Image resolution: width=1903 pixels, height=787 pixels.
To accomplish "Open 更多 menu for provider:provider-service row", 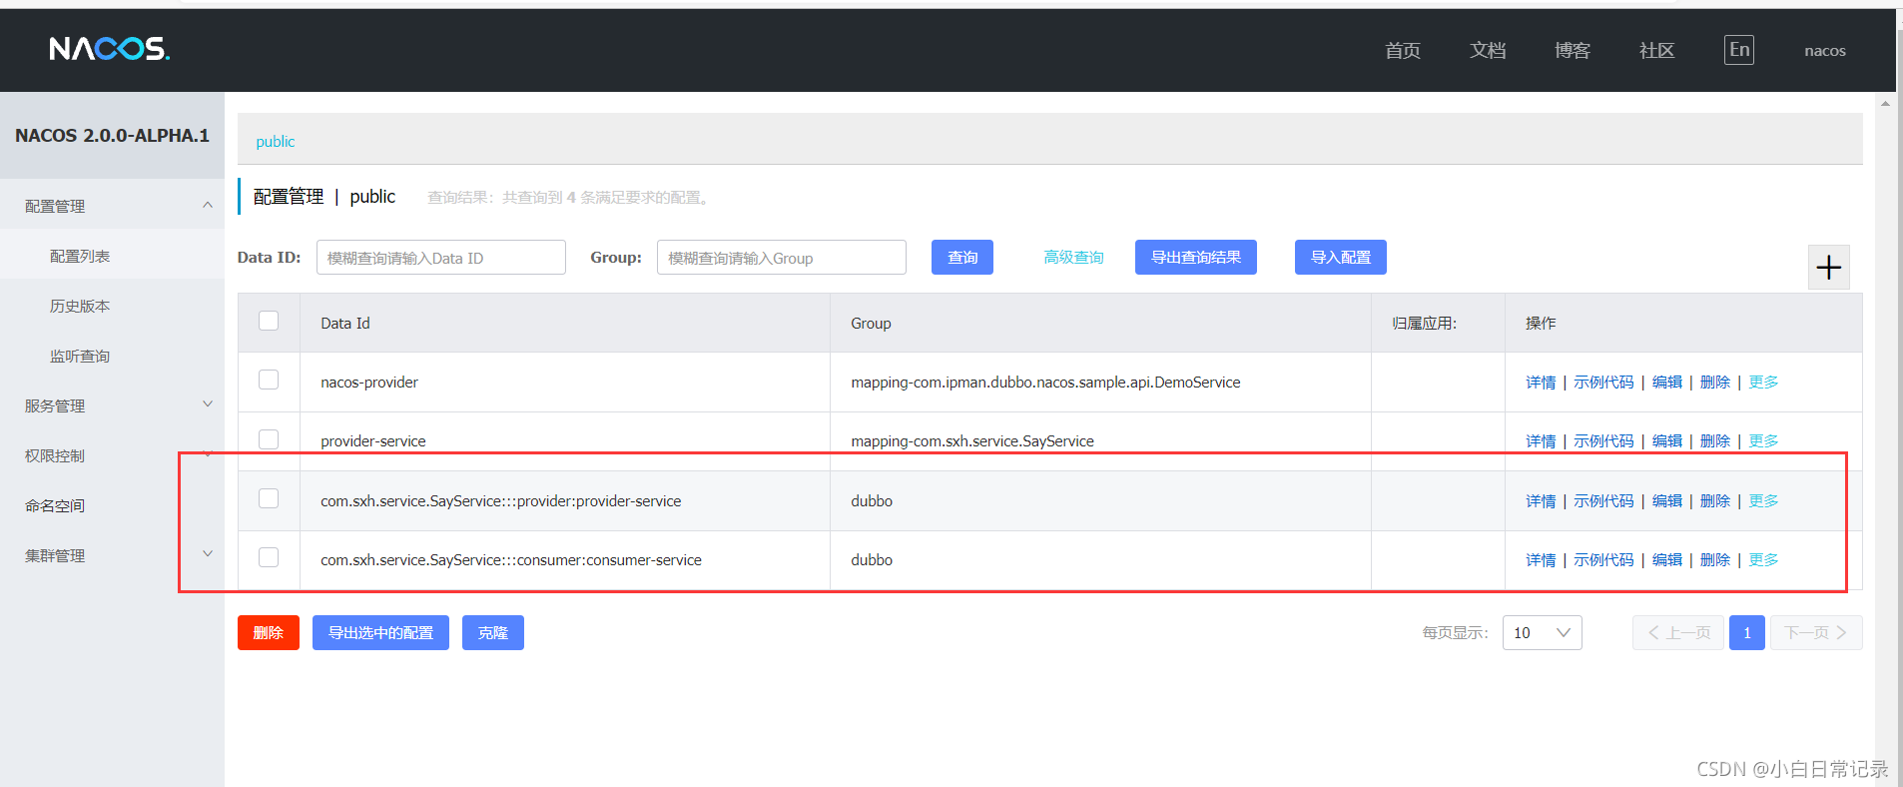I will (1763, 501).
